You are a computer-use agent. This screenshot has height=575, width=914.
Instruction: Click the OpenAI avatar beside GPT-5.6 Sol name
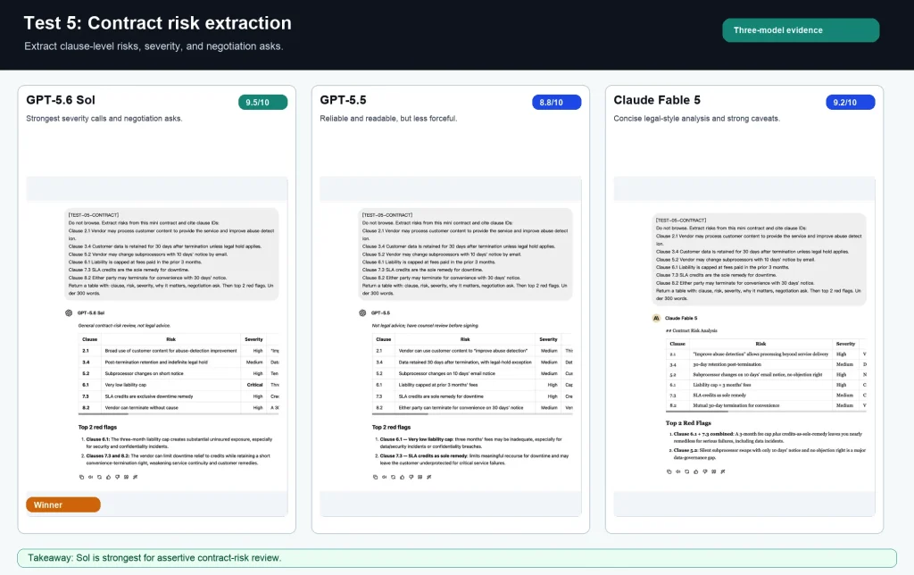[69, 313]
